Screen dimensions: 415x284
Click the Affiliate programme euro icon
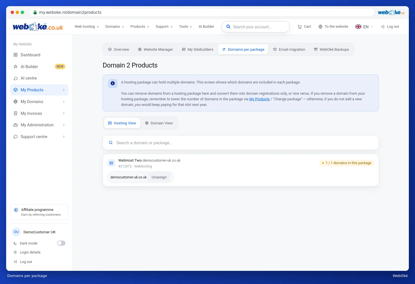(x=16, y=210)
